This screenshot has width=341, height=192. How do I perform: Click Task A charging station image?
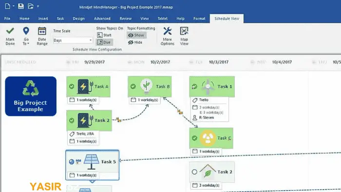point(85,86)
